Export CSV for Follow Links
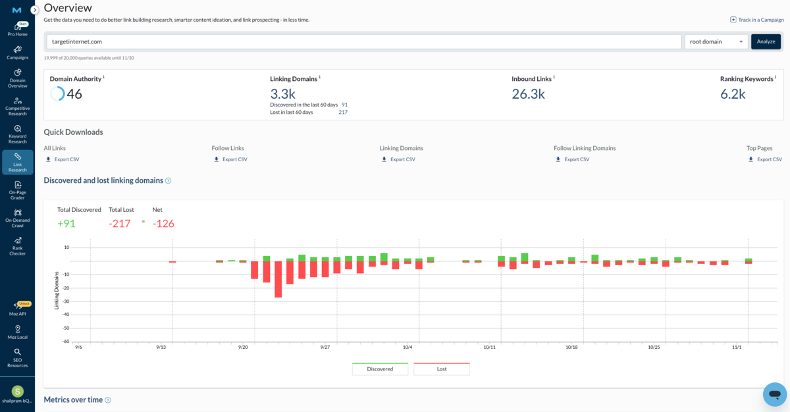Viewport: 790px width, 412px height. click(x=230, y=159)
